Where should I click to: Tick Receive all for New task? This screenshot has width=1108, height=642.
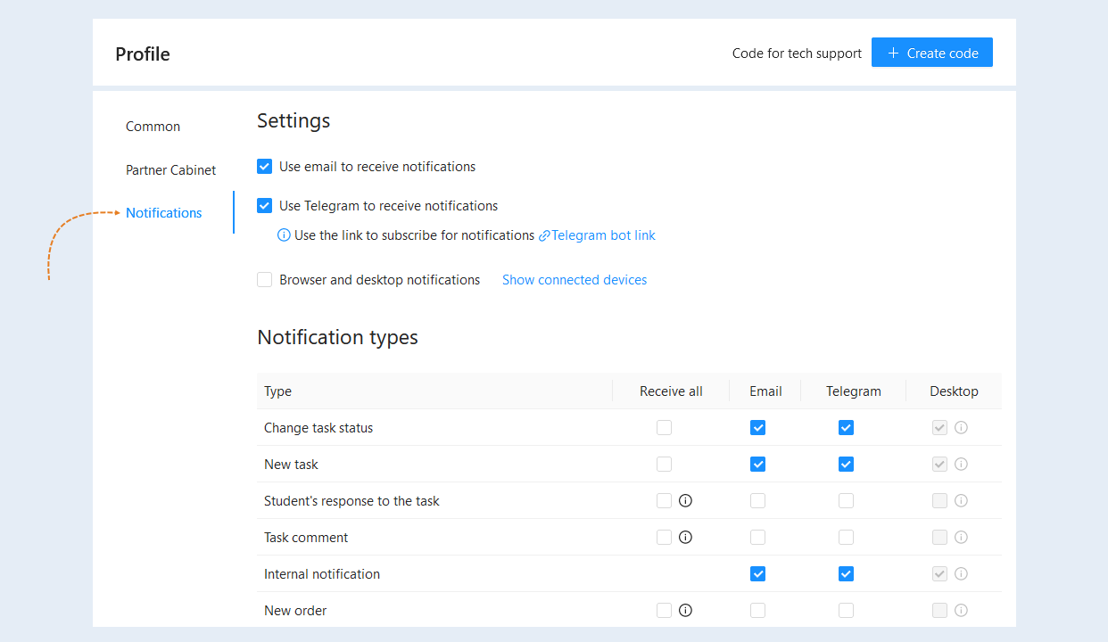point(664,465)
